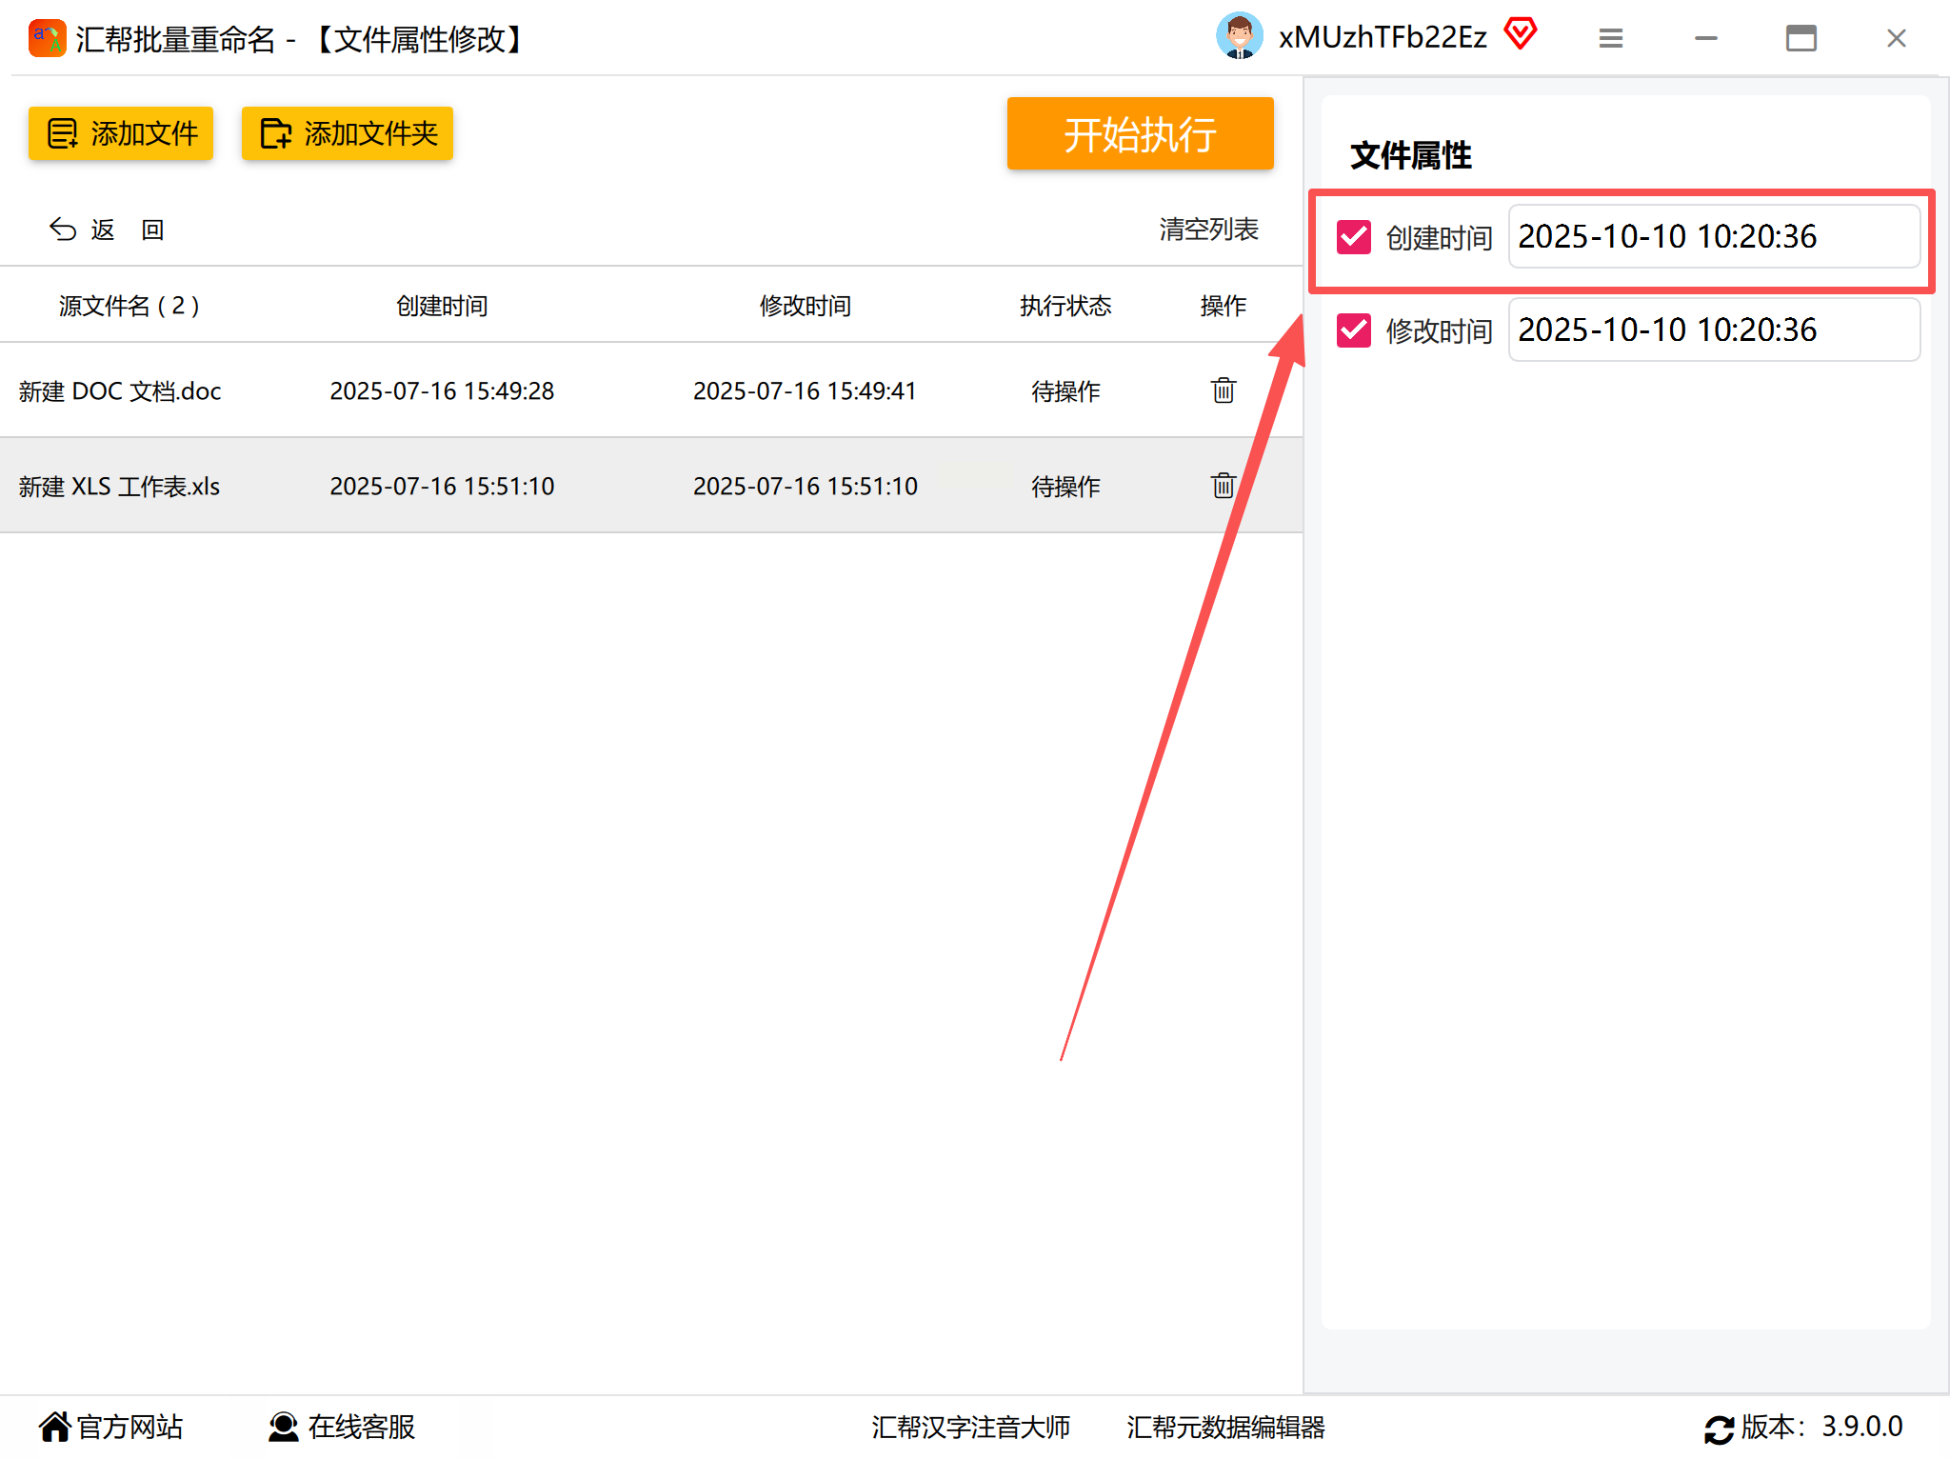
Task: Uncheck the 修改时间 checkbox
Action: coord(1353,330)
